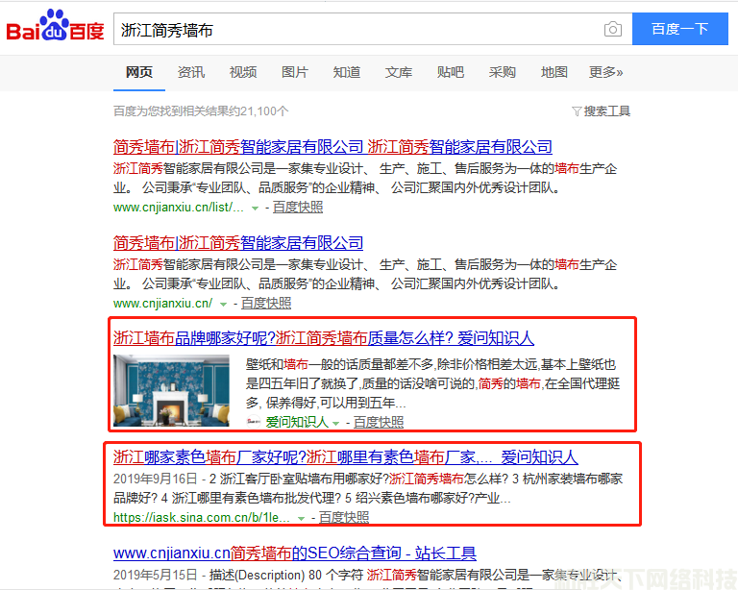Switch to the 图片 tab
The height and width of the screenshot is (590, 738).
click(295, 72)
